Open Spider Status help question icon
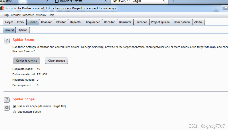Image resolution: width=228 pixels, height=130 pixels. point(7,40)
